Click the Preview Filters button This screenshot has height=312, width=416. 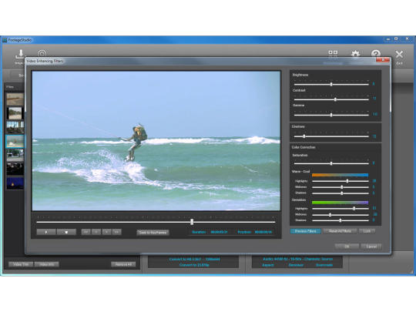305,231
